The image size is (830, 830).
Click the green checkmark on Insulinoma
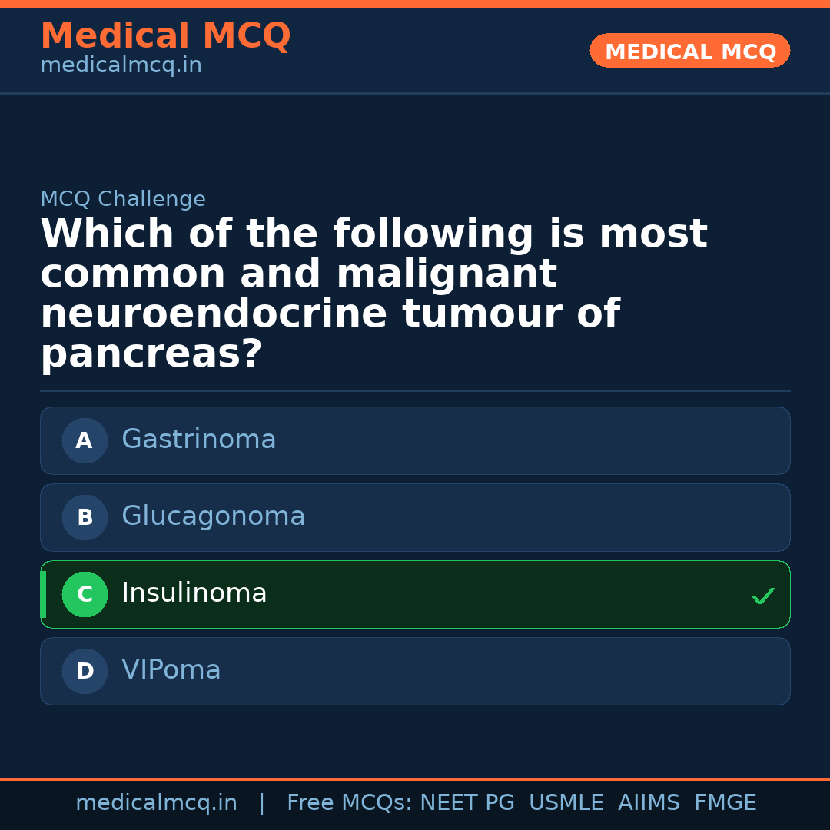coord(762,595)
